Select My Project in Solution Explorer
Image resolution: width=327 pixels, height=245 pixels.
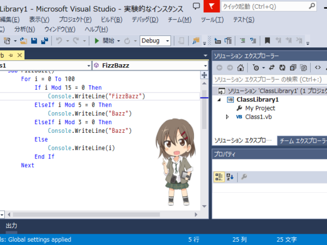tap(260, 108)
